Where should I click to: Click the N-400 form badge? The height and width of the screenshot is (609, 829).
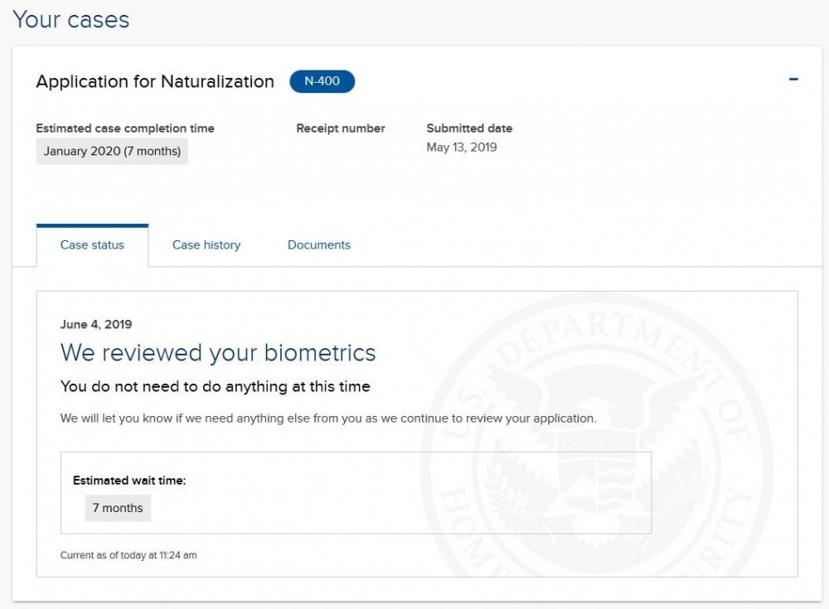[322, 81]
